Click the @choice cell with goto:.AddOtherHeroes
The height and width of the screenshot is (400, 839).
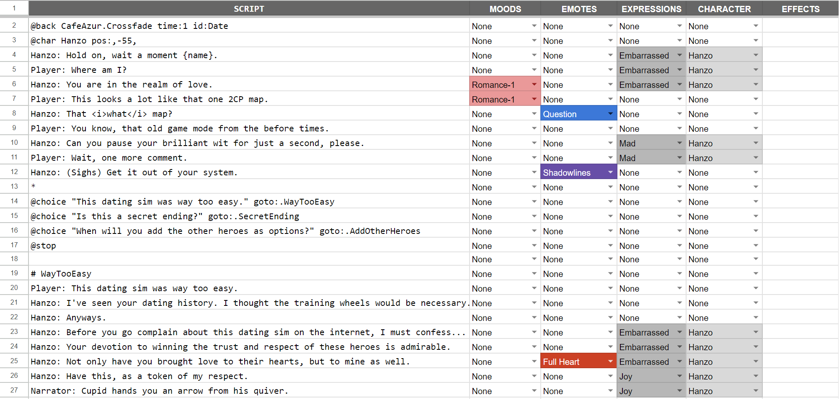coord(249,231)
